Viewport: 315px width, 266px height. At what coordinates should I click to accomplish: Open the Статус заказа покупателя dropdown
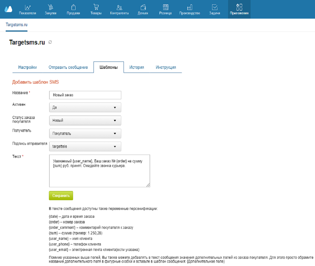pyautogui.click(x=85, y=120)
